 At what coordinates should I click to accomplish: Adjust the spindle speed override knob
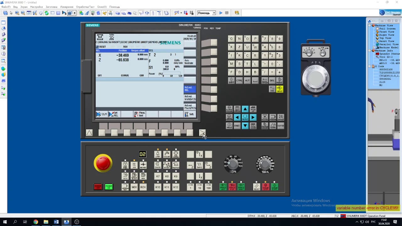pos(233,164)
